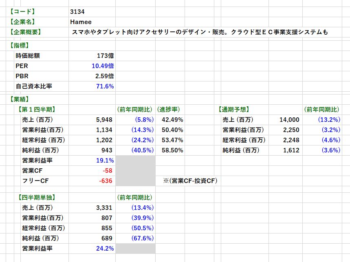
Task: Select the PER value 10.49倍
Action: [x=103, y=66]
